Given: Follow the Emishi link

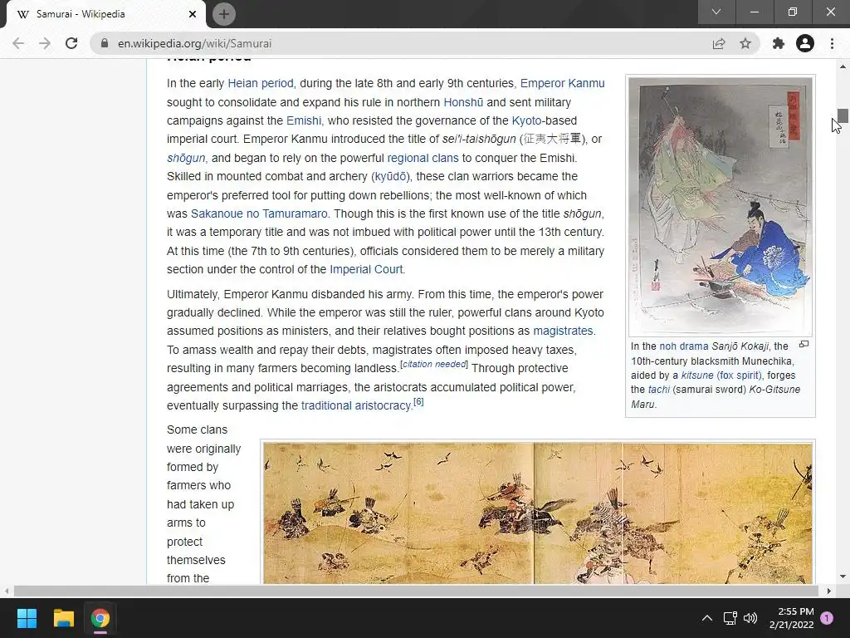Looking at the screenshot, I should point(304,120).
